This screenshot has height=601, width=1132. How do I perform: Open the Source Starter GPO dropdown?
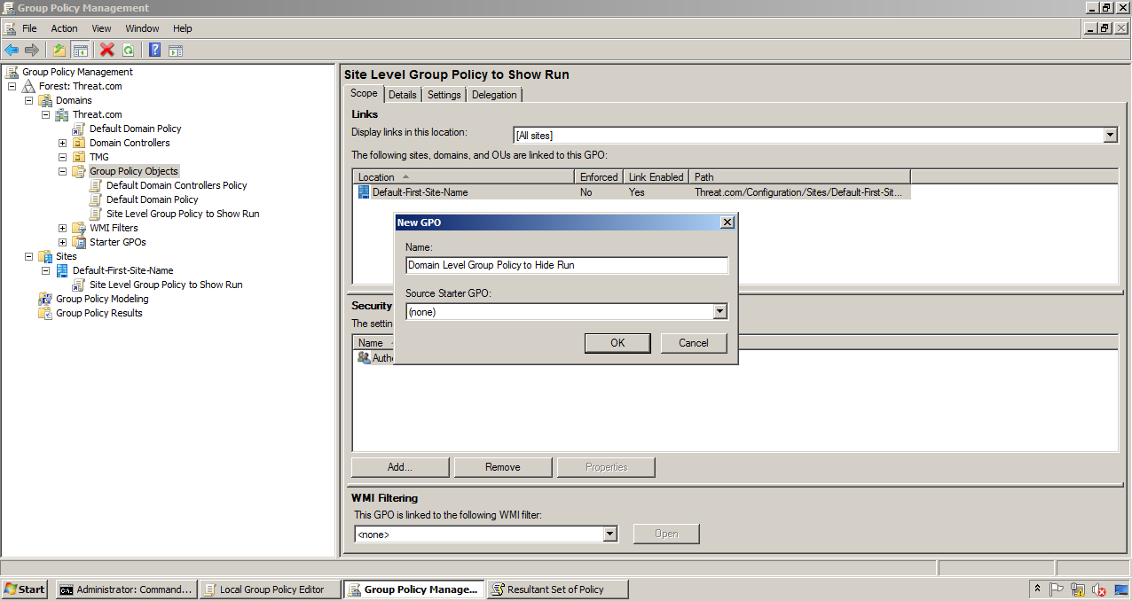pyautogui.click(x=720, y=311)
